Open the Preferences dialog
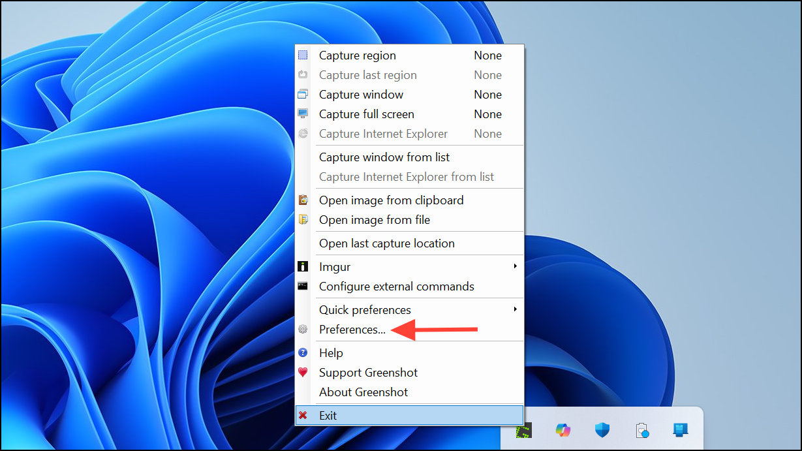Screen dimensions: 802x451 [x=352, y=330]
